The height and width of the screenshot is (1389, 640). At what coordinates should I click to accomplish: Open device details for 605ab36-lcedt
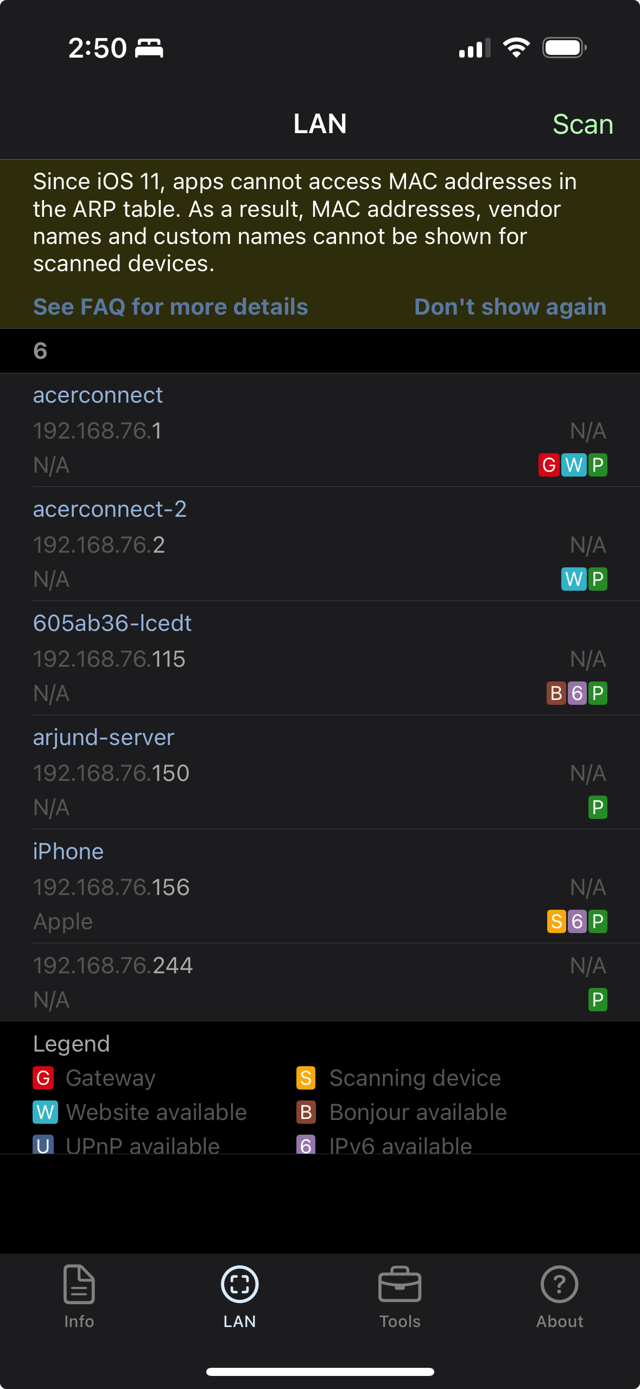click(217, 658)
